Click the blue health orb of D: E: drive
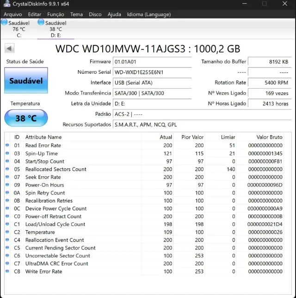This screenshot has width=296, height=298. [x=41, y=22]
